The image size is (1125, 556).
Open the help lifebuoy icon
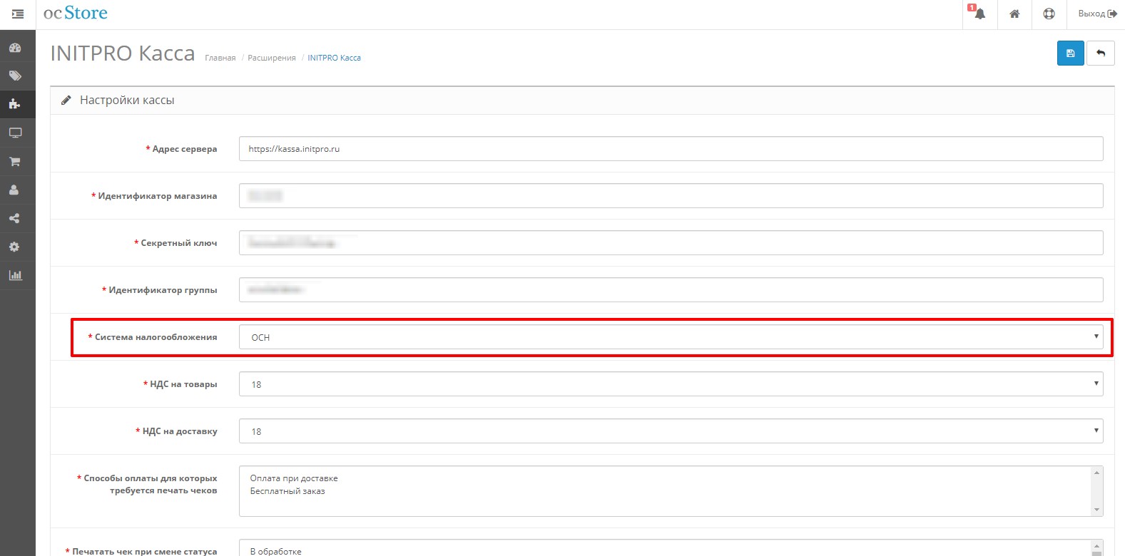pos(1049,14)
